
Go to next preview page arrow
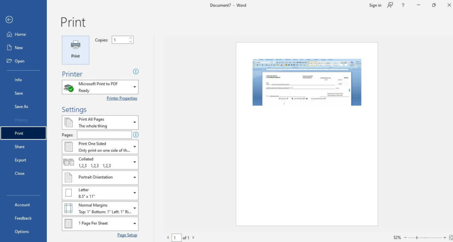click(x=193, y=238)
